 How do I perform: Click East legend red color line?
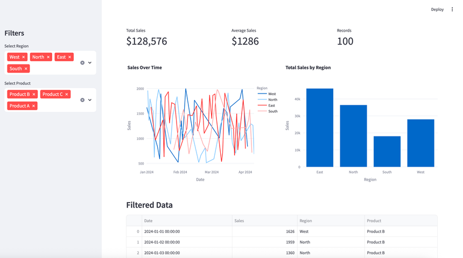click(262, 105)
